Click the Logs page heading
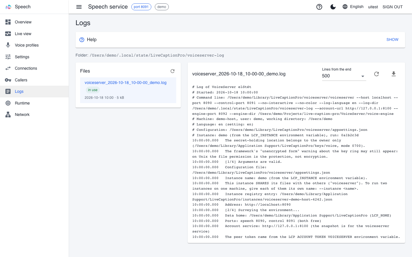Image resolution: width=412 pixels, height=257 pixels. (x=83, y=23)
